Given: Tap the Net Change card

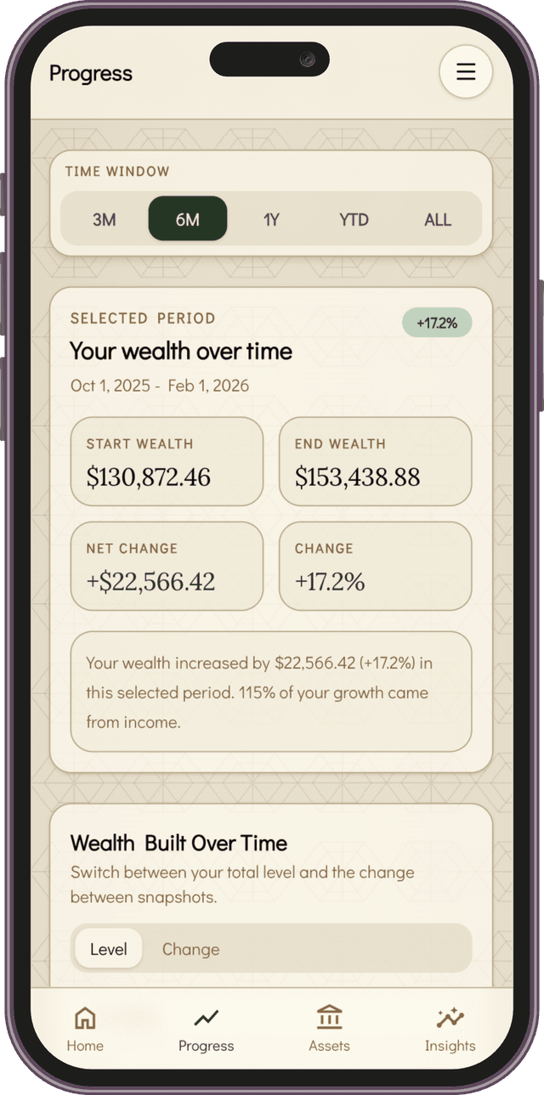Looking at the screenshot, I should (167, 566).
